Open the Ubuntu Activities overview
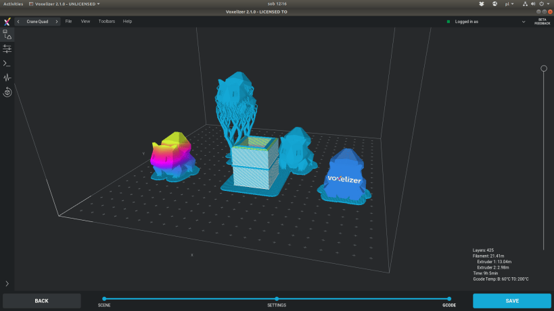554x311 pixels. (13, 4)
